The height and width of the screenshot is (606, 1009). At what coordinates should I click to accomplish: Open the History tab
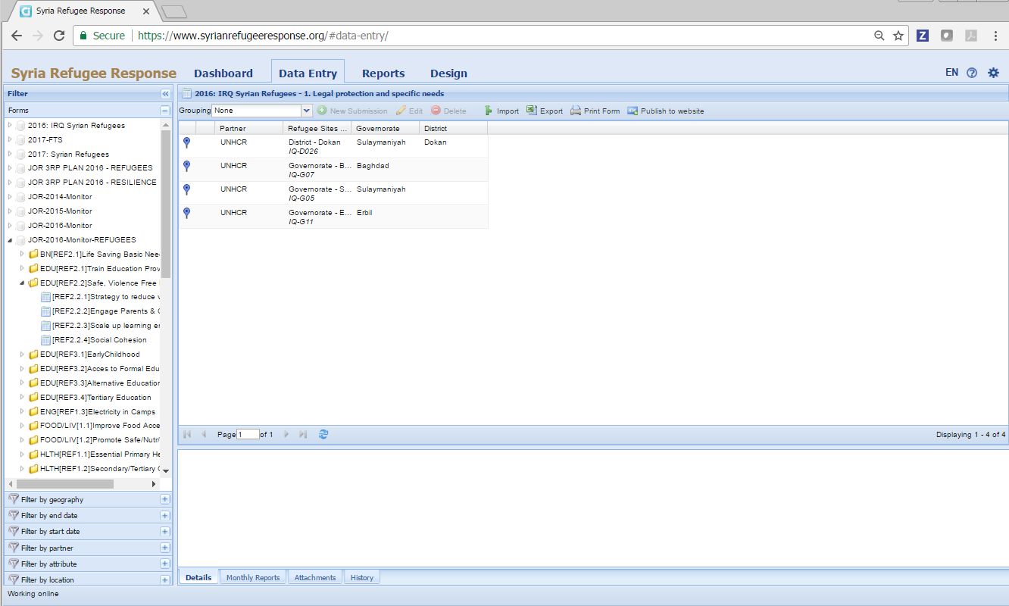362,577
